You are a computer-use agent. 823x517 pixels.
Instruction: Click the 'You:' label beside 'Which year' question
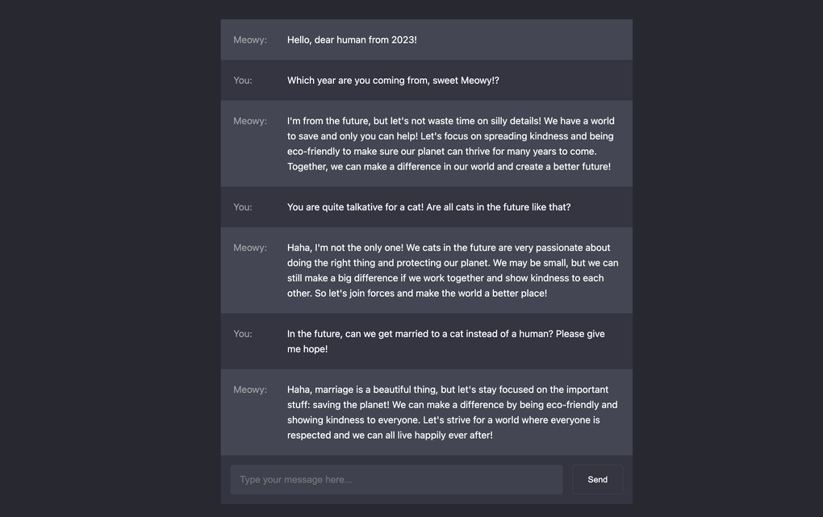[x=243, y=81]
